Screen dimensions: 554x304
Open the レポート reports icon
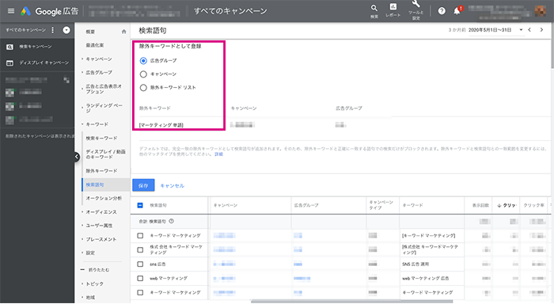pyautogui.click(x=393, y=7)
